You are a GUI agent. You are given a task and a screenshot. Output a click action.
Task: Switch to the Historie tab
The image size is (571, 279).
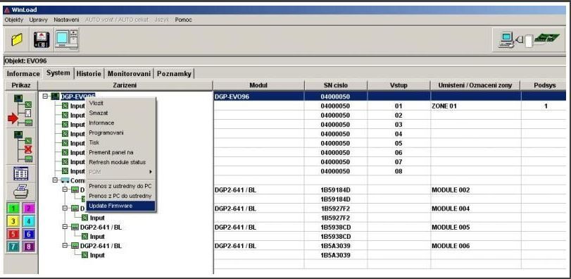tap(89, 73)
